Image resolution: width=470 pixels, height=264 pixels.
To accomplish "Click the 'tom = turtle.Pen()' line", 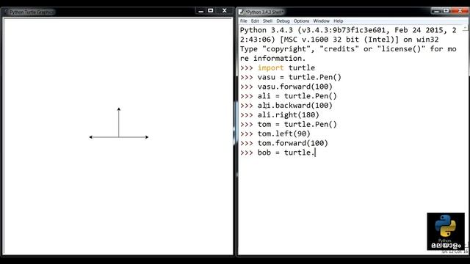I will (x=297, y=124).
